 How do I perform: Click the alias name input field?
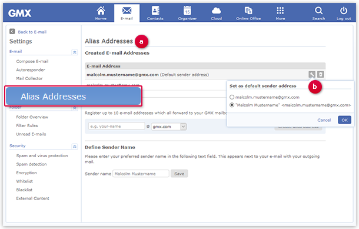click(117, 126)
